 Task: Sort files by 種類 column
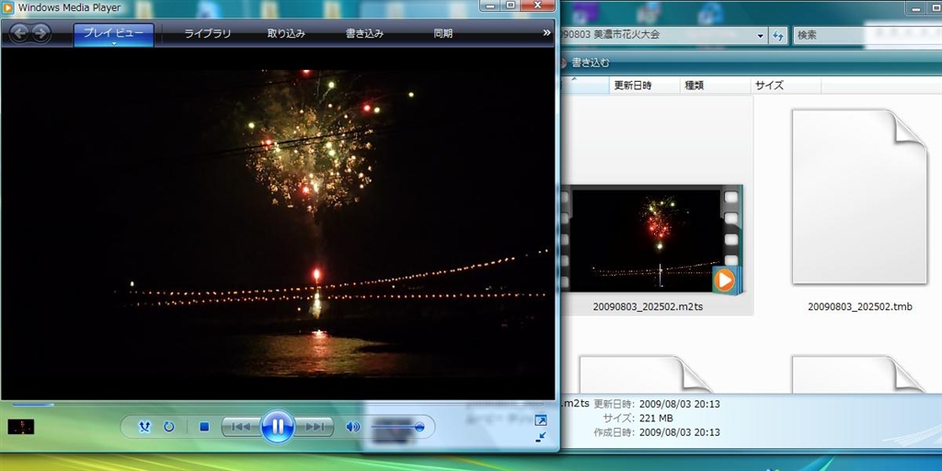click(715, 86)
